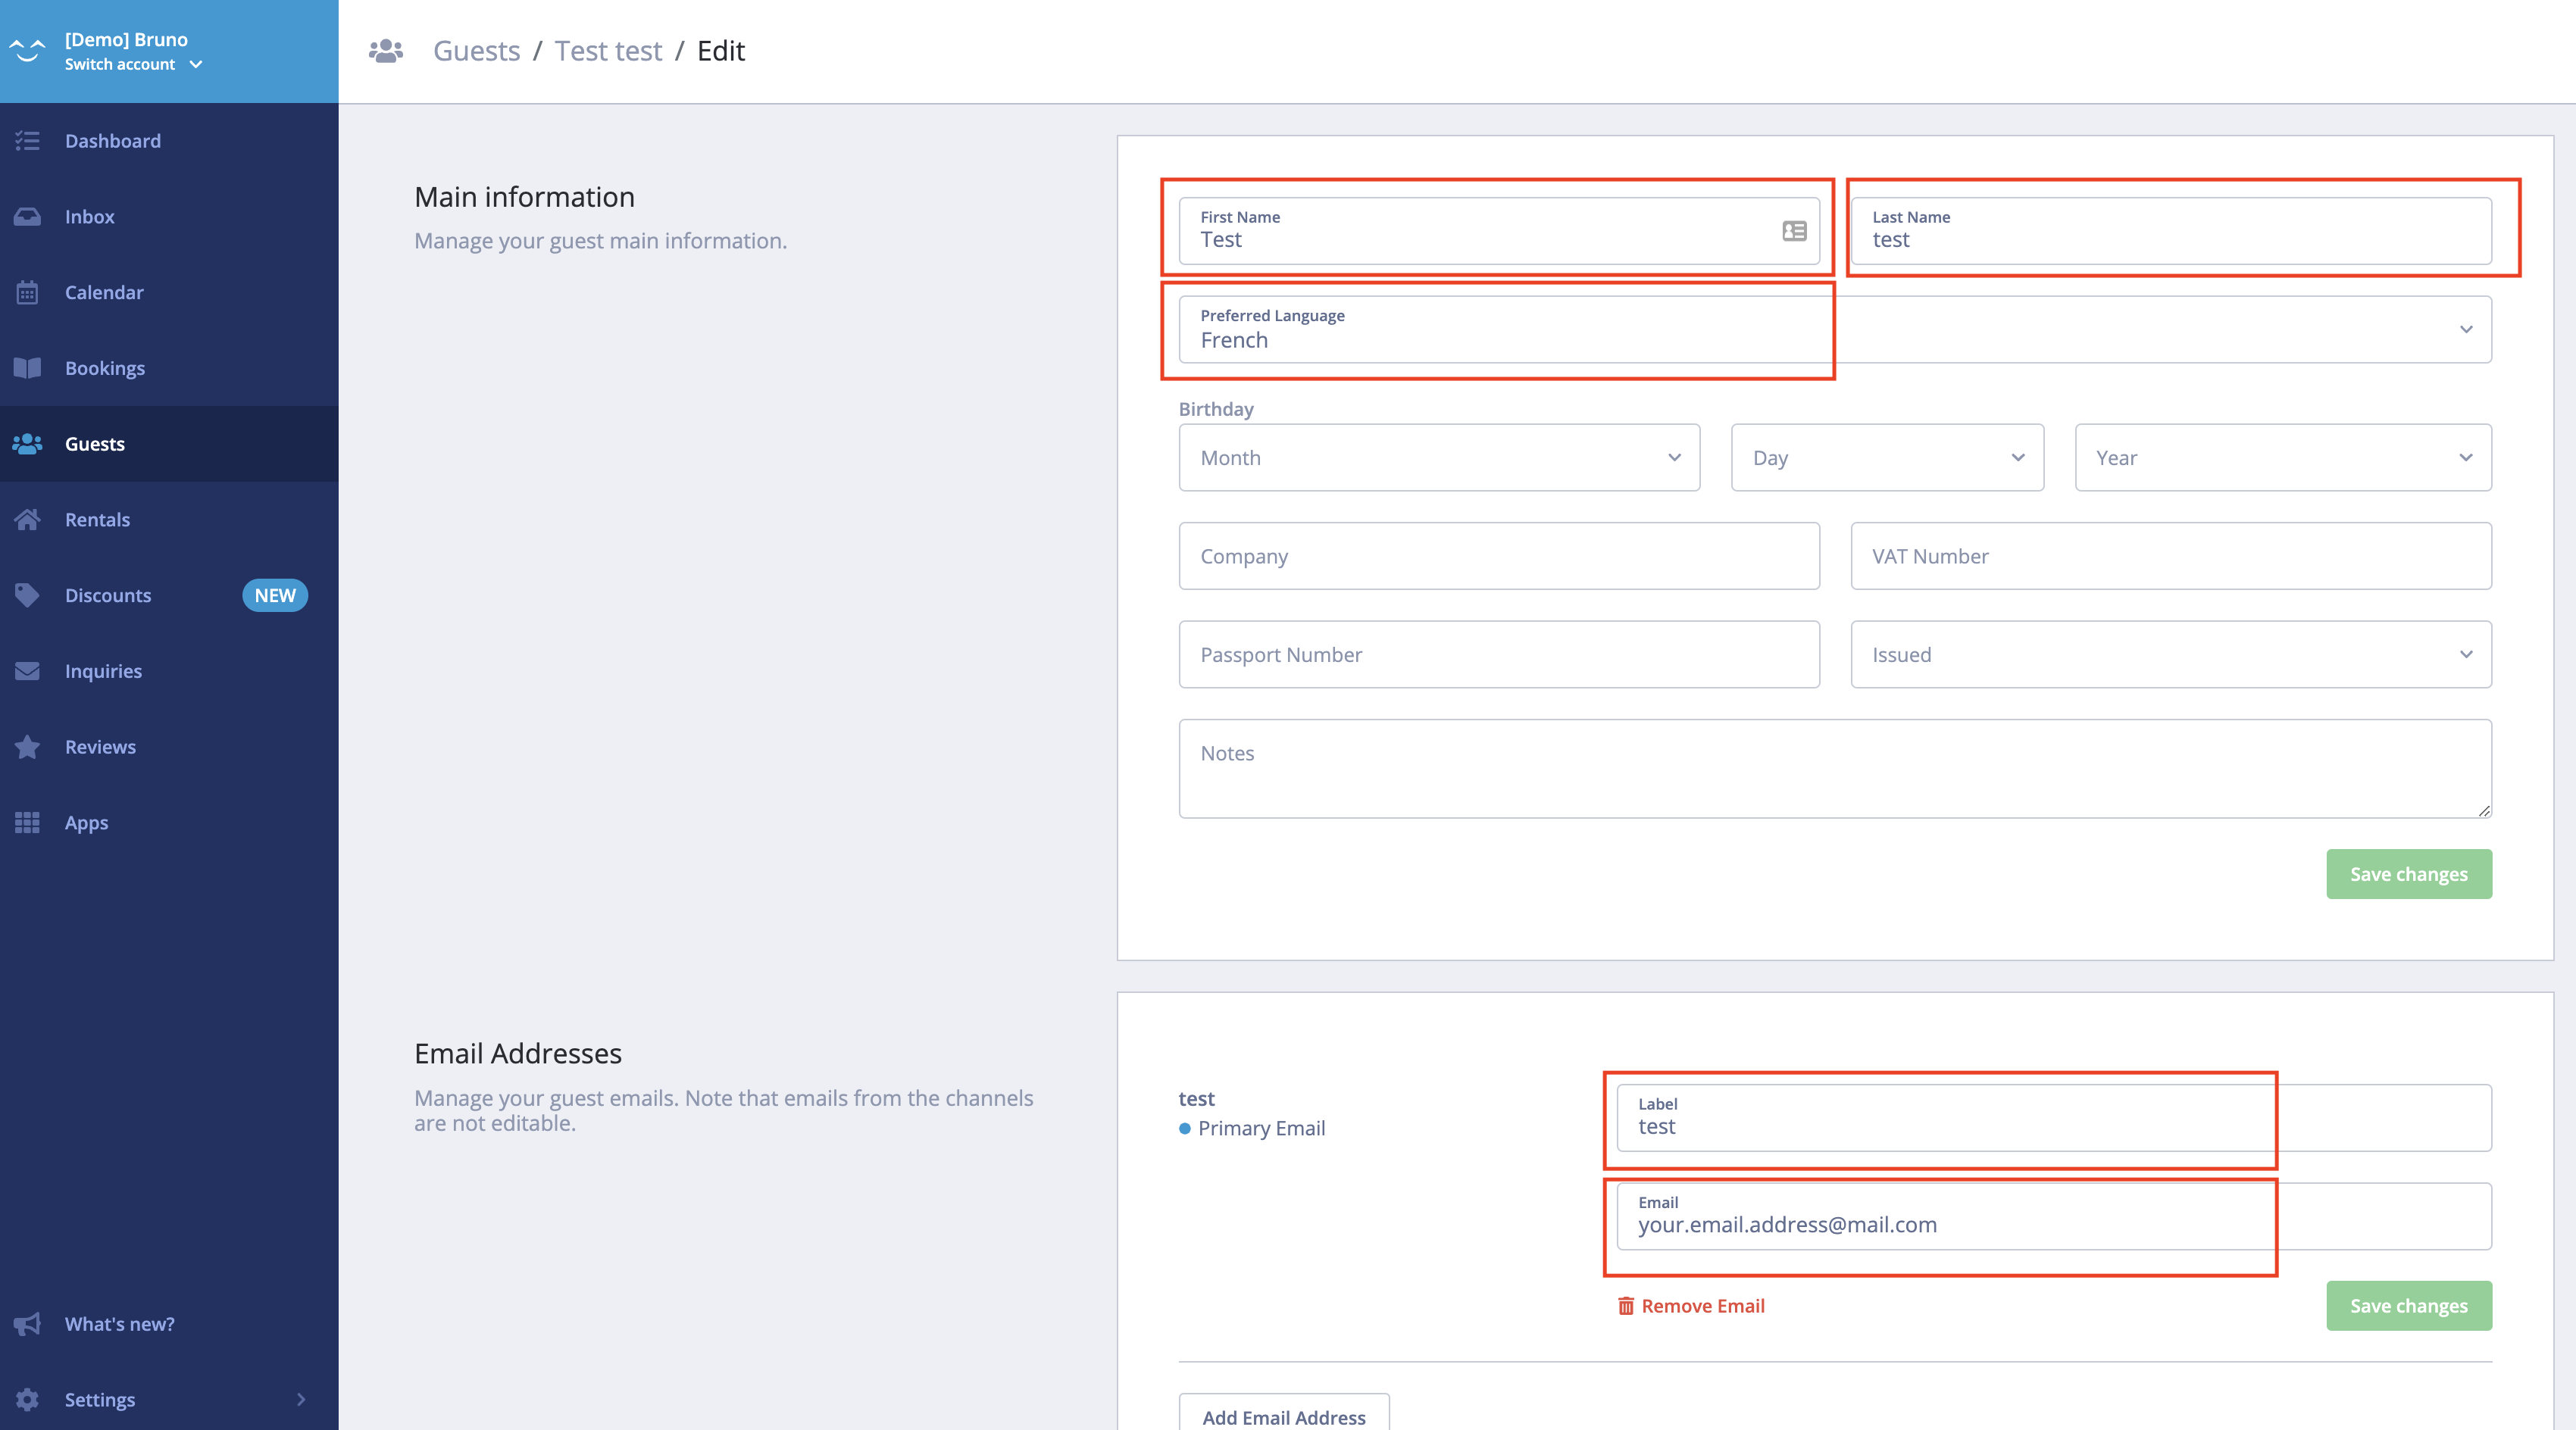Click the Discounts tag icon
The image size is (2576, 1430).
coord(27,595)
